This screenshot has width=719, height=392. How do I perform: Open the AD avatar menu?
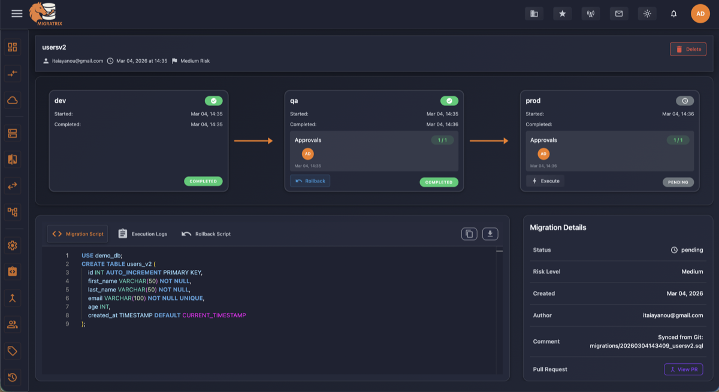pyautogui.click(x=700, y=13)
